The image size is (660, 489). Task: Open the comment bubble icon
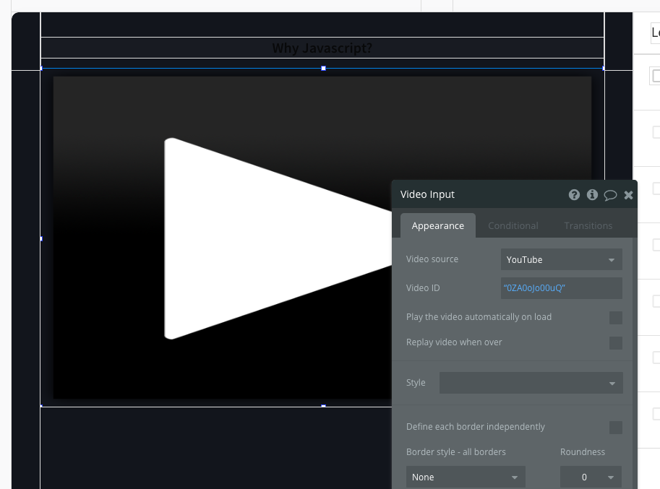tap(610, 195)
